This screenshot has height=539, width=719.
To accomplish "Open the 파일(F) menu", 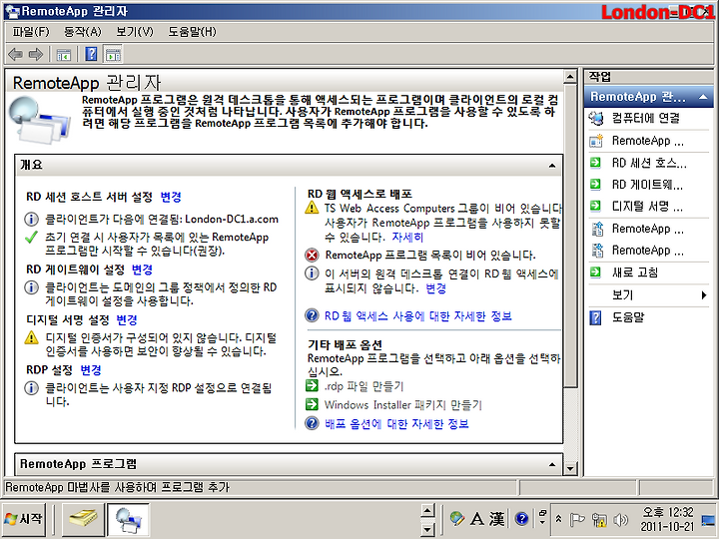I will click(x=31, y=32).
